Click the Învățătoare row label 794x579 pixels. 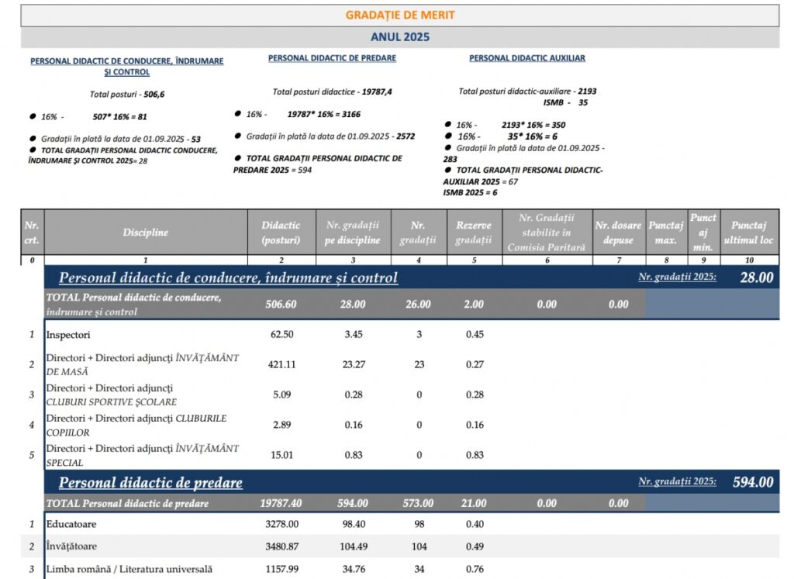71,546
